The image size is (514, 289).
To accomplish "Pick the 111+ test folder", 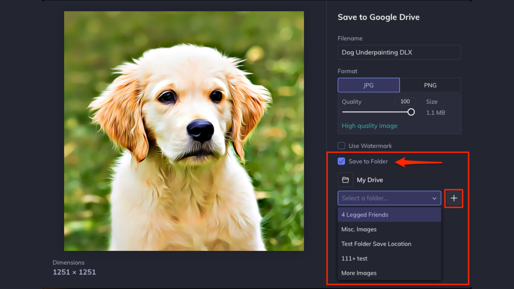I will click(x=354, y=258).
